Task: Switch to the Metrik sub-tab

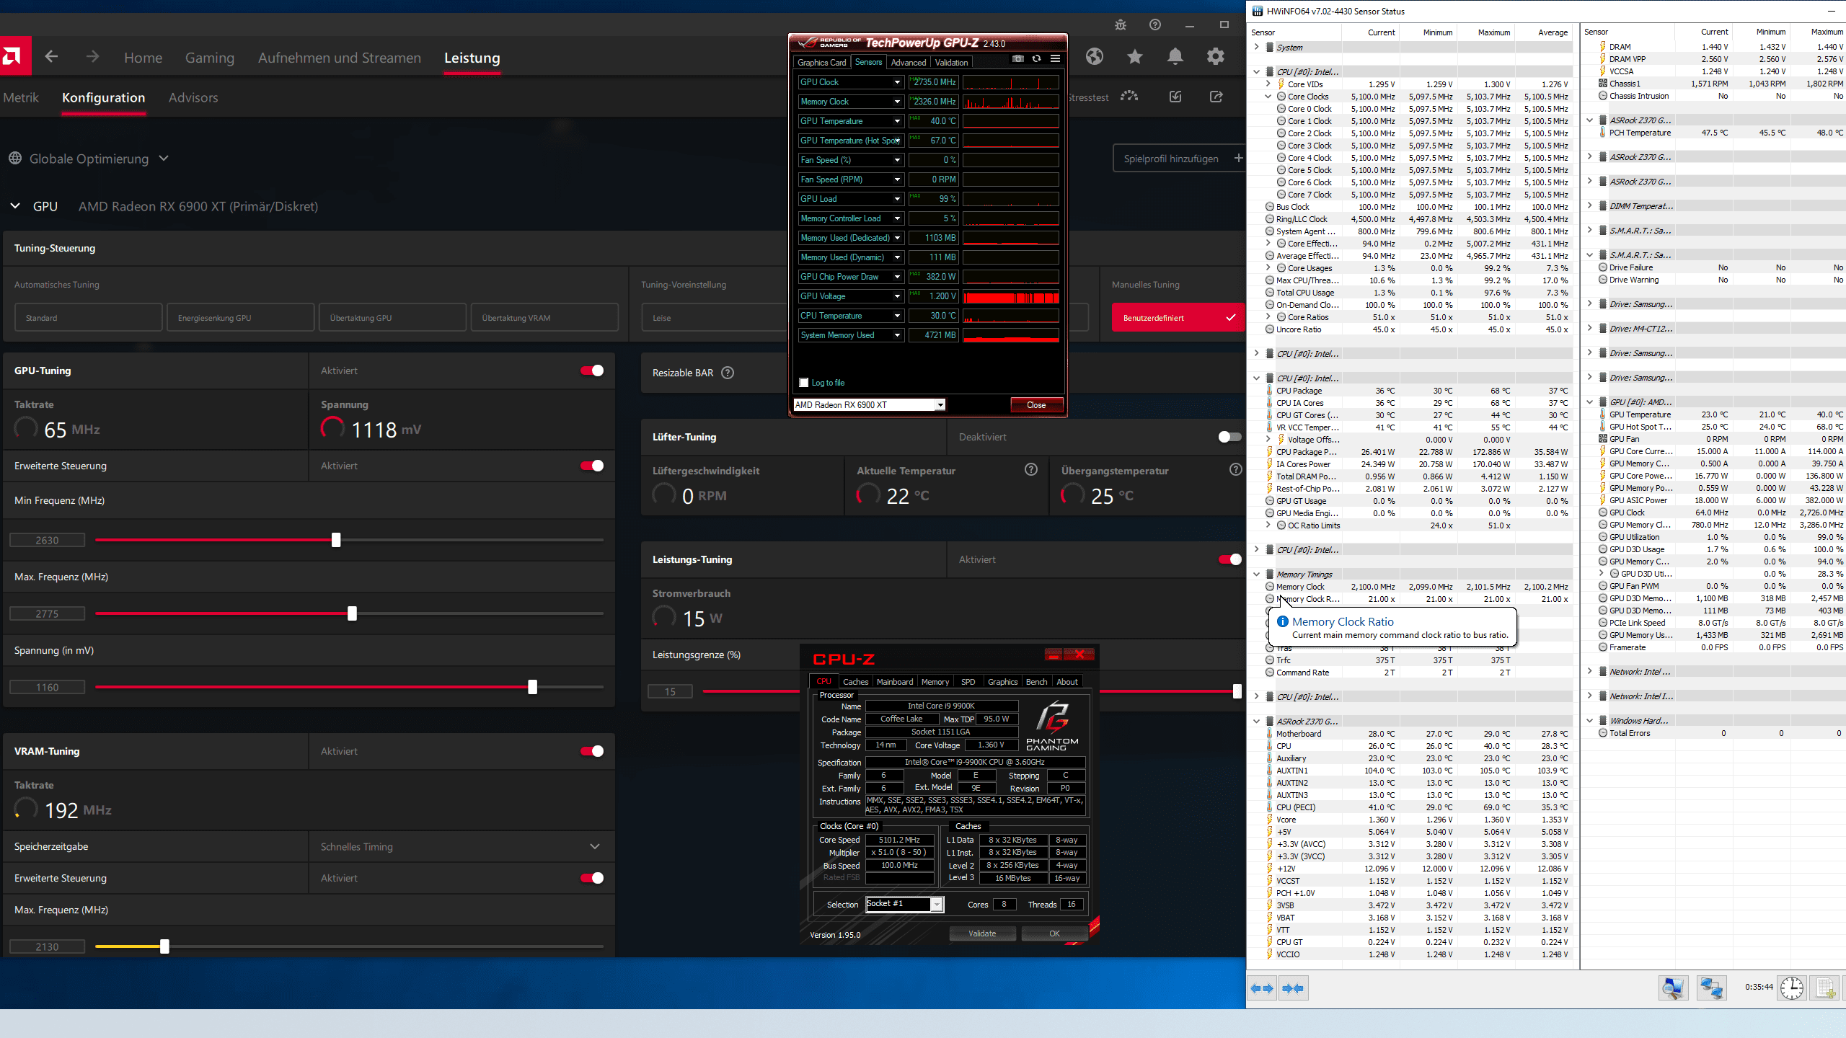Action: (x=21, y=97)
